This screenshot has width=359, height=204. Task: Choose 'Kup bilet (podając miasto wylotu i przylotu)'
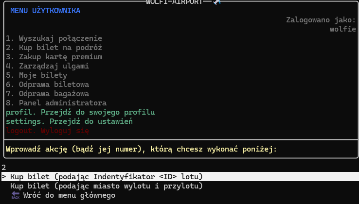(107, 186)
